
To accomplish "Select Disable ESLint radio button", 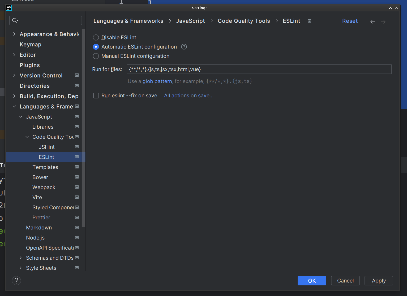I will point(96,37).
